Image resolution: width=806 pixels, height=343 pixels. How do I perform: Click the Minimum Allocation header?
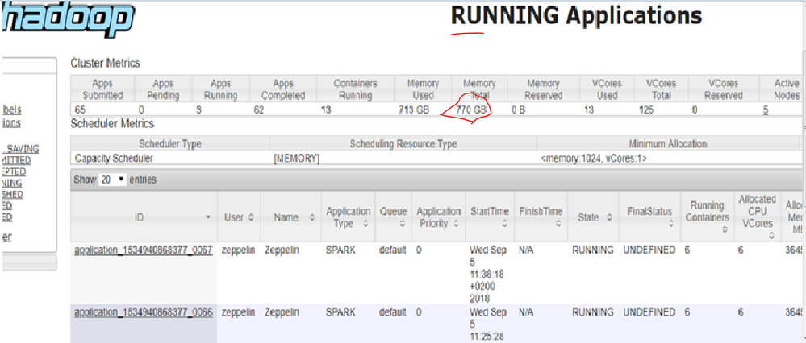click(668, 144)
